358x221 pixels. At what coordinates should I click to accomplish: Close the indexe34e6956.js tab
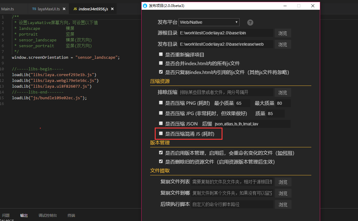[112, 9]
